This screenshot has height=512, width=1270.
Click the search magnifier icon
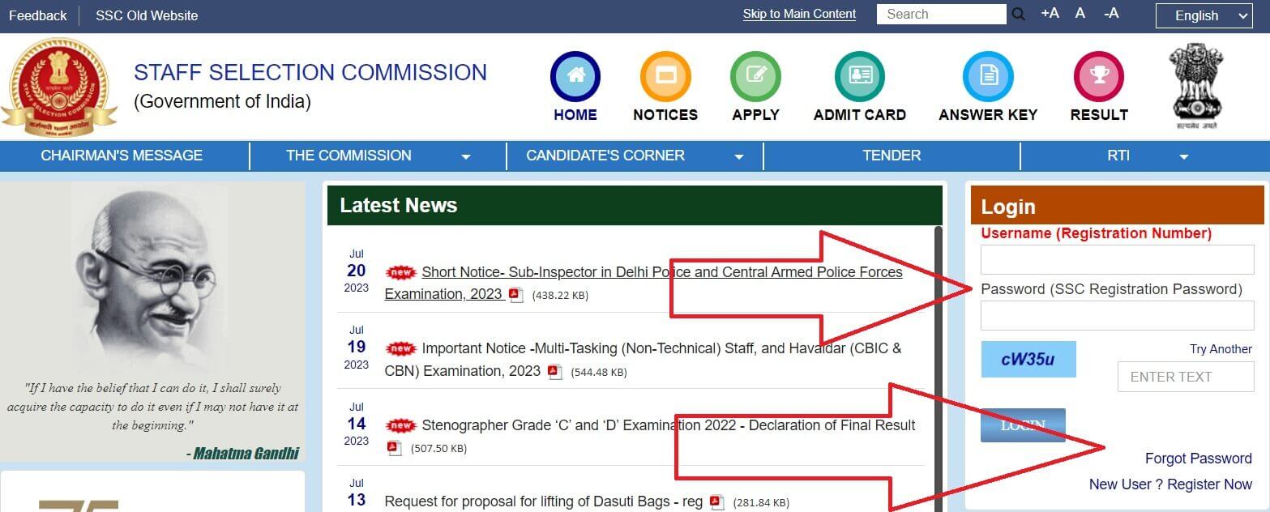tap(1019, 14)
